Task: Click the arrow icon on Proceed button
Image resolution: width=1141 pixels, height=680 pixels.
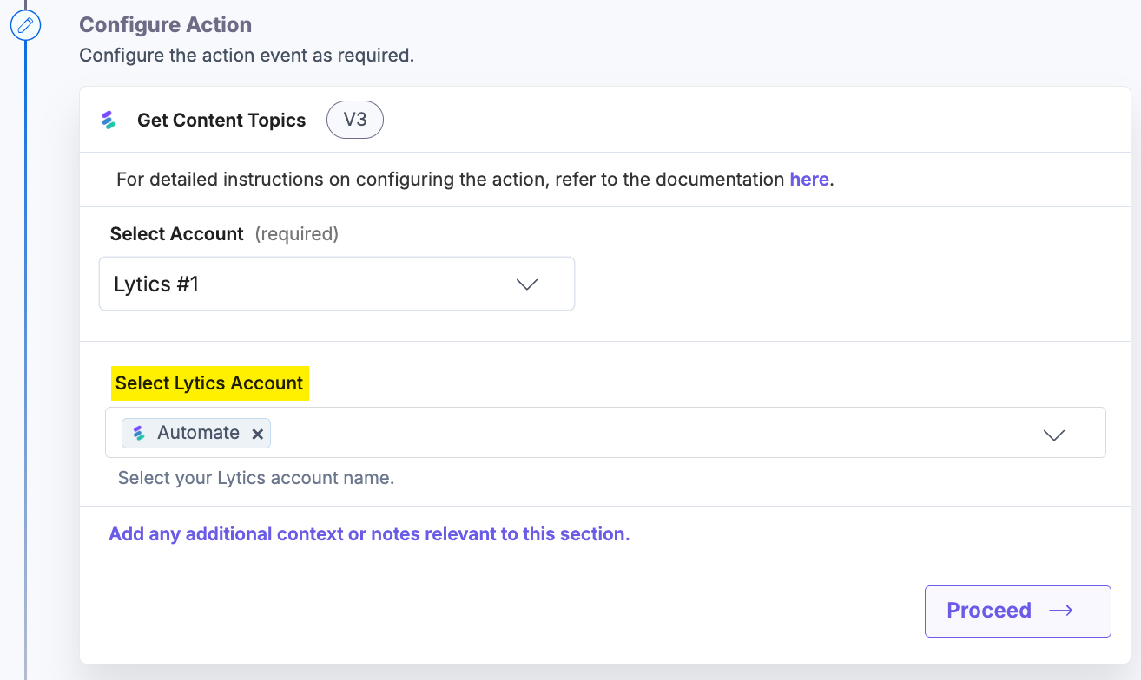Action: tap(1061, 611)
